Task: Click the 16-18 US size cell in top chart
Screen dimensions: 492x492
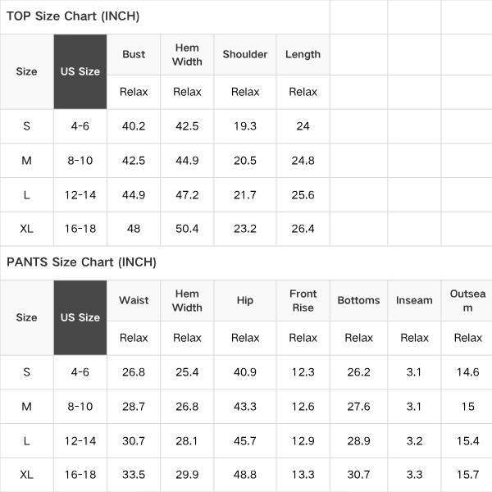Action: point(80,229)
